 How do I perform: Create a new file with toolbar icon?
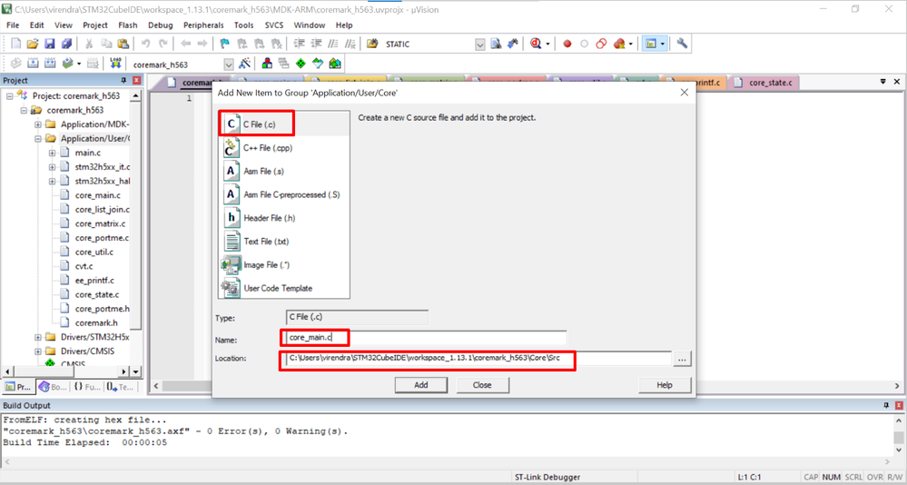tap(15, 44)
